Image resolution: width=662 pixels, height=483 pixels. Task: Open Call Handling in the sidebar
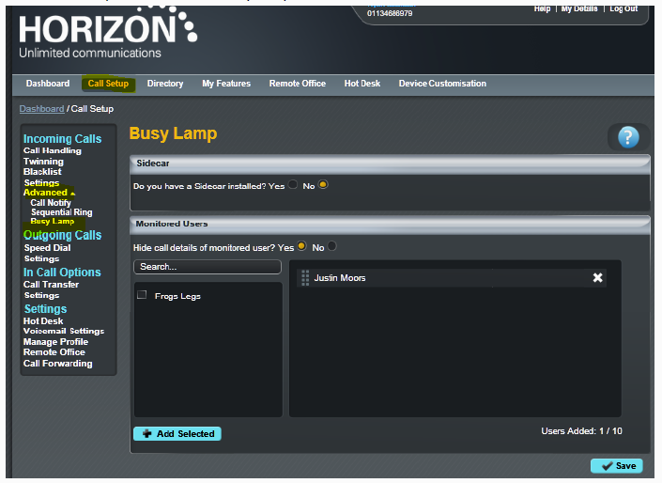click(53, 150)
